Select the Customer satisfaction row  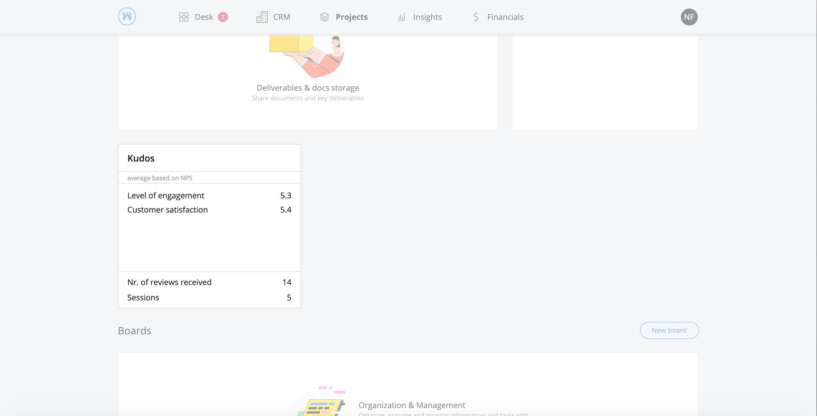tap(209, 210)
